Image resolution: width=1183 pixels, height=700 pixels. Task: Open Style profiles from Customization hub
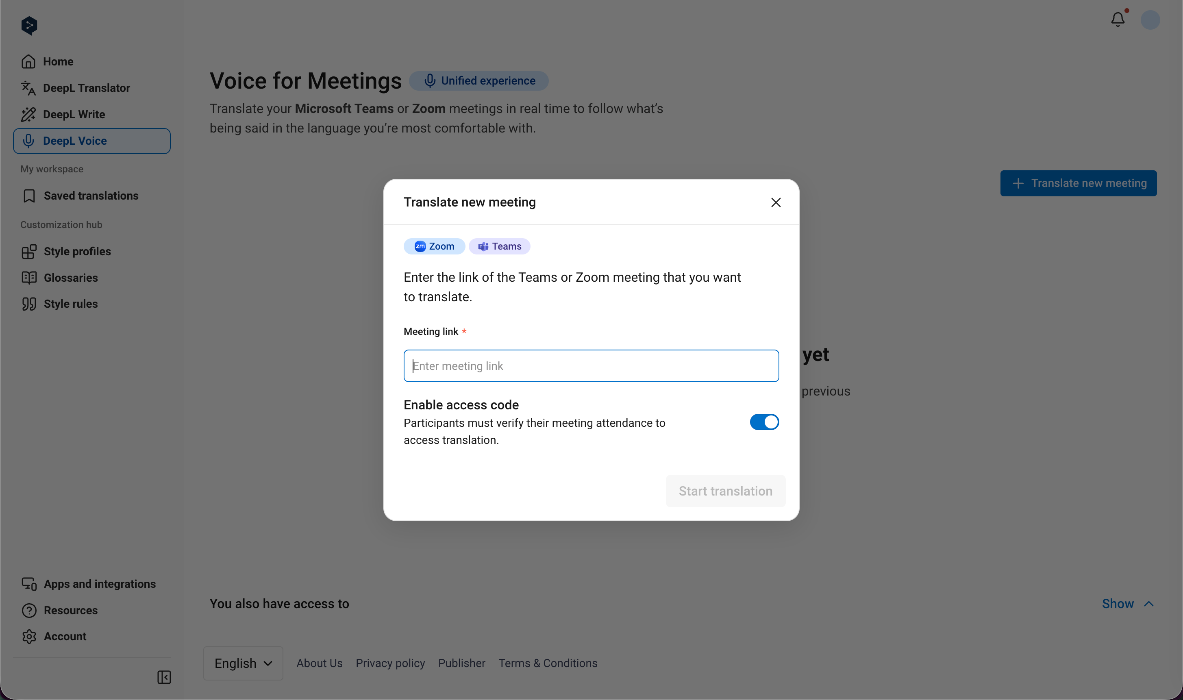[x=77, y=251]
